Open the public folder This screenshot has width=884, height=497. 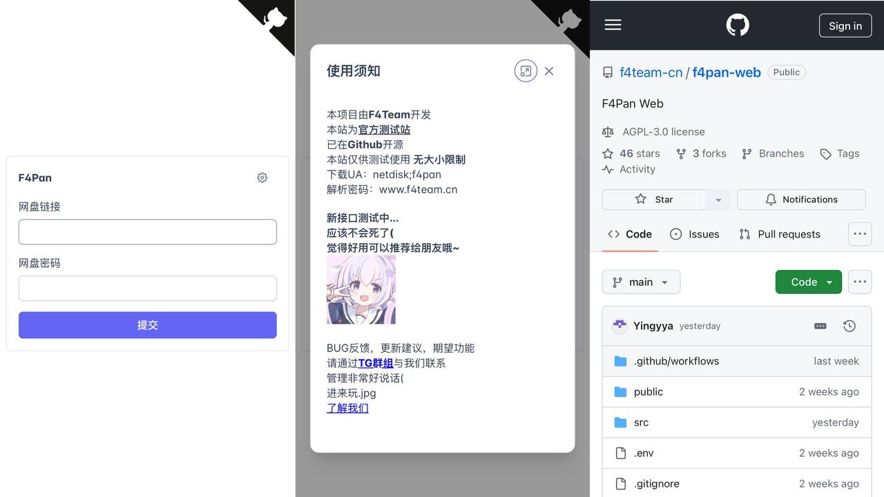[x=648, y=391]
